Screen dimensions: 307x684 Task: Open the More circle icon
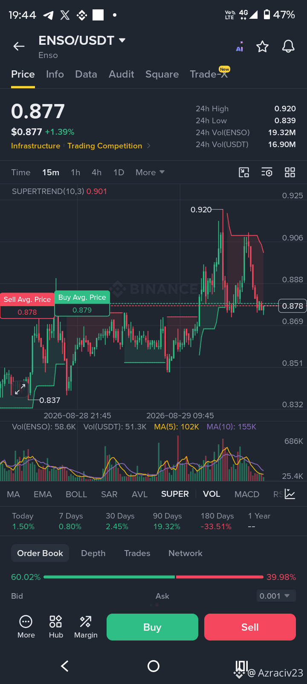(26, 627)
